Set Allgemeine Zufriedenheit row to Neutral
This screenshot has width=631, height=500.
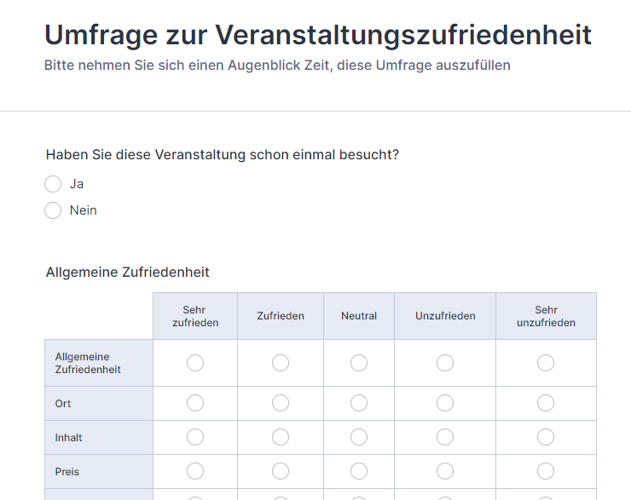[359, 363]
